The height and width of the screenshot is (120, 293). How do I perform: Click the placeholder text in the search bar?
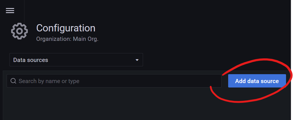[x=49, y=81]
